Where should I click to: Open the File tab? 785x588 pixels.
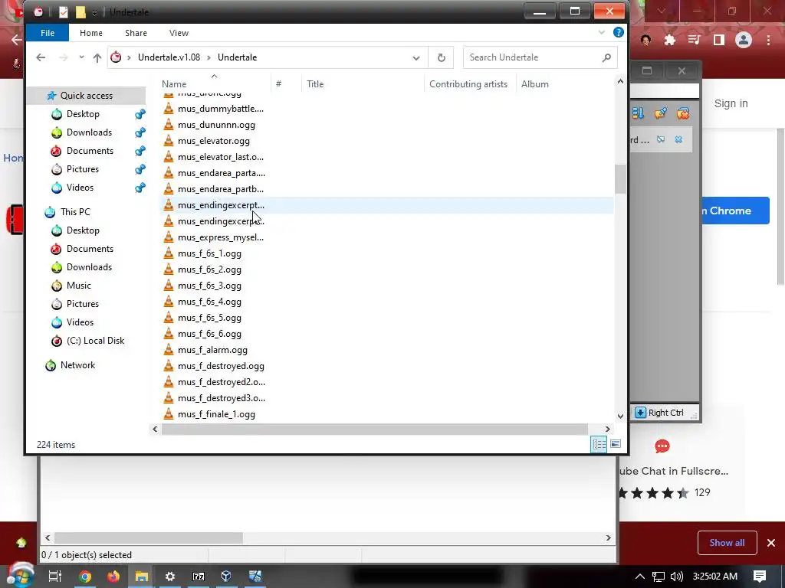pyautogui.click(x=48, y=33)
